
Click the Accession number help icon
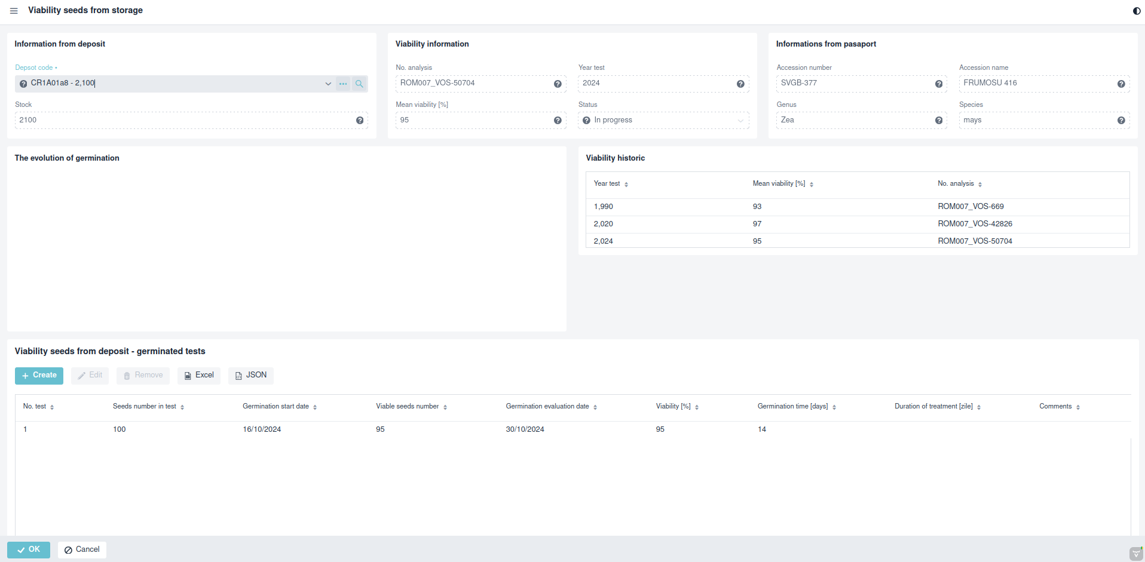939,84
